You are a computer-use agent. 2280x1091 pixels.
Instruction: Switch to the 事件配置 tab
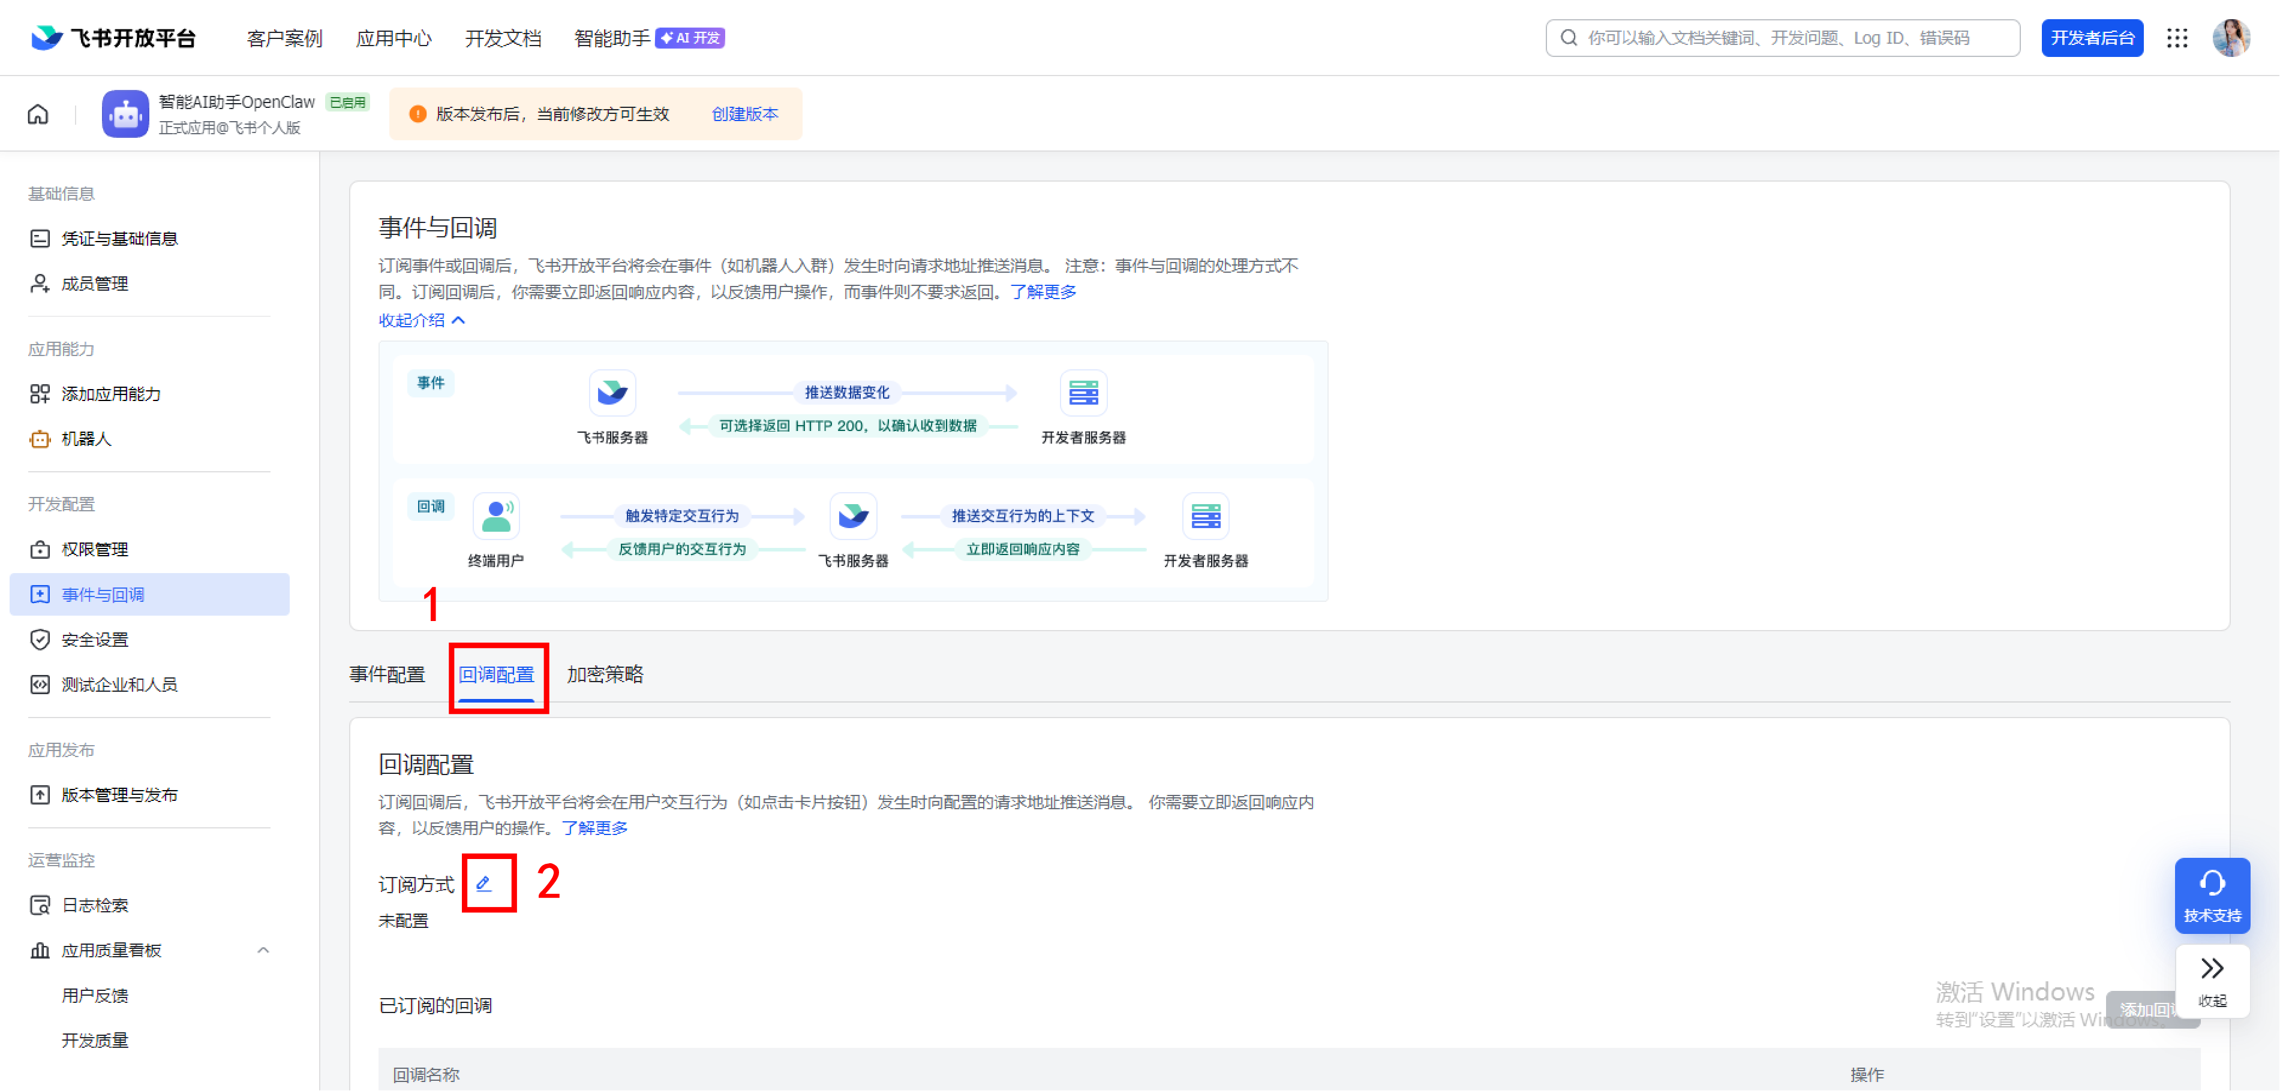point(387,674)
